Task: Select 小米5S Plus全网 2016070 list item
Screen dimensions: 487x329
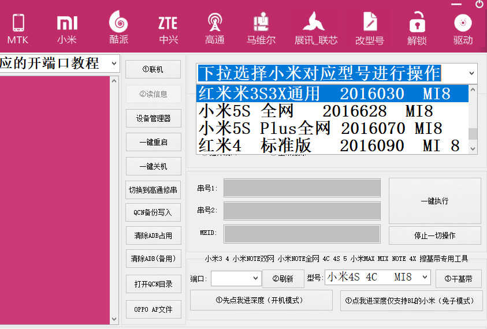Action: point(332,128)
